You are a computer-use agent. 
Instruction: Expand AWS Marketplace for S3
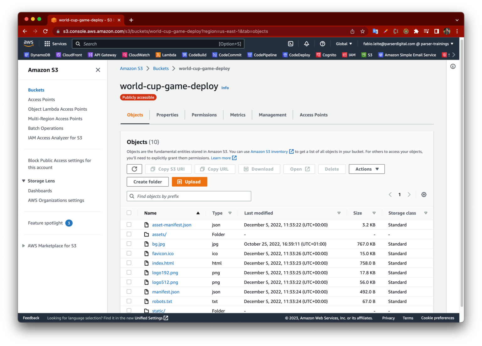[x=24, y=246]
